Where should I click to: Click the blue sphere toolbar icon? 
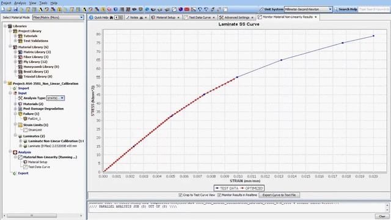(x=181, y=9)
